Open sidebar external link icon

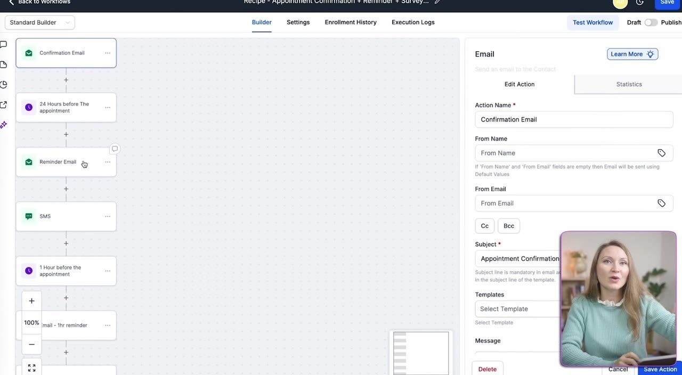point(3,105)
